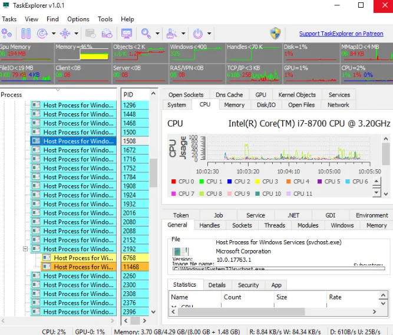Switch to the Disk/IO tab
Image resolution: width=393 pixels, height=335 pixels.
[266, 105]
